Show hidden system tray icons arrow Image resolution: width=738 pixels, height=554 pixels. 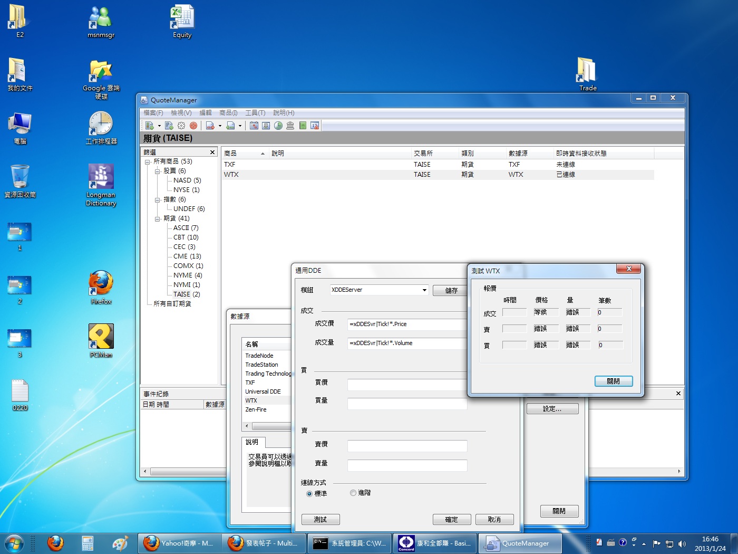coord(644,544)
